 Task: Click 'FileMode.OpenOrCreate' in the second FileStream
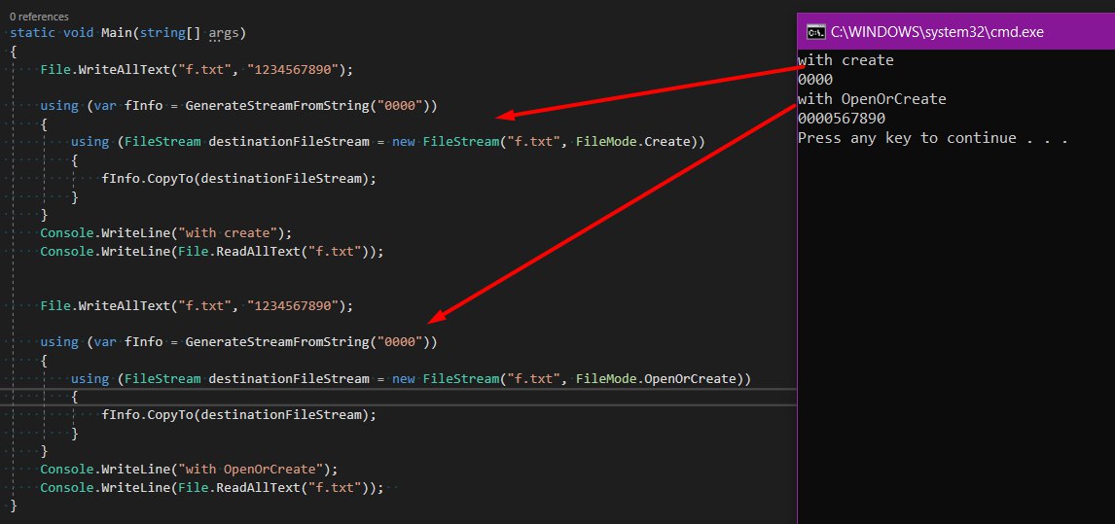(657, 378)
